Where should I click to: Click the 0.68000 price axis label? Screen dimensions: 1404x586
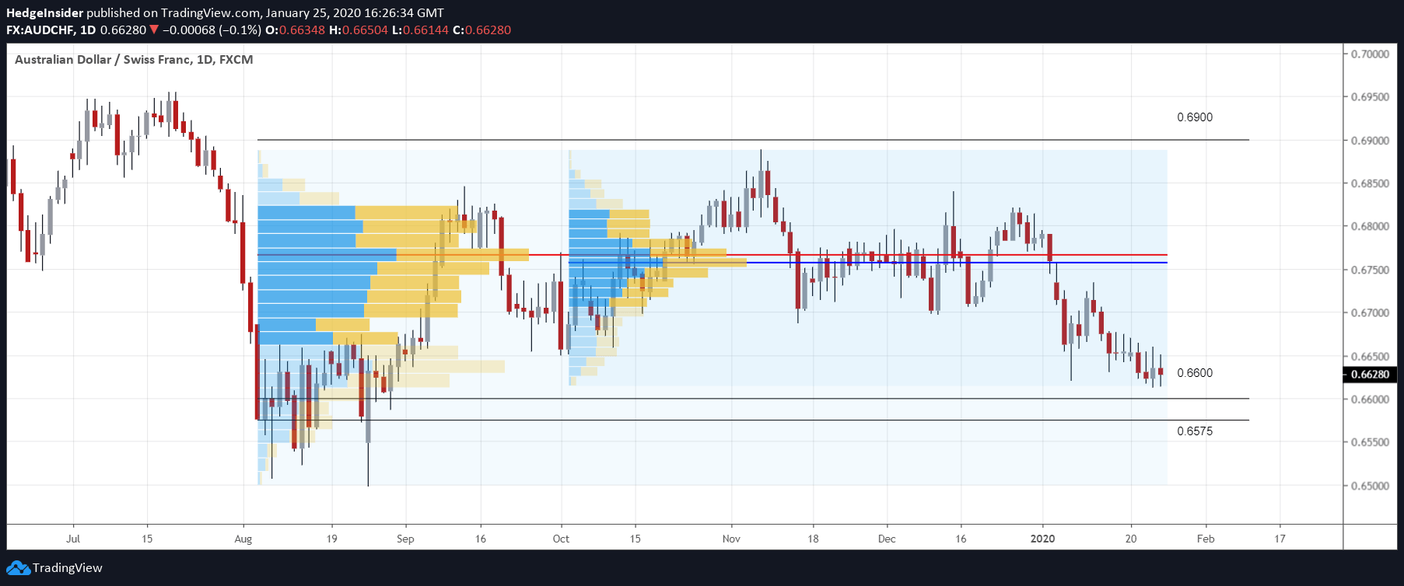pos(1370,227)
